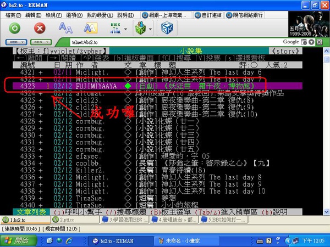Viewport: 330px width, 247px height.
Task: Click the 五月天 1999-2009 banner image
Action: [309, 24]
